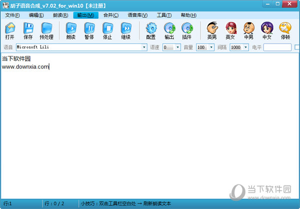300x209 pixels.
Task: Start reading with the 朗读 button
Action: 71,30
